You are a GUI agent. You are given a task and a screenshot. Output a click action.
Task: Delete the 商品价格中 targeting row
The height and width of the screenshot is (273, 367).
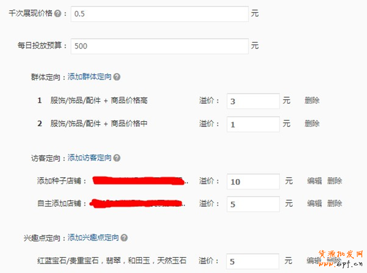coord(312,123)
